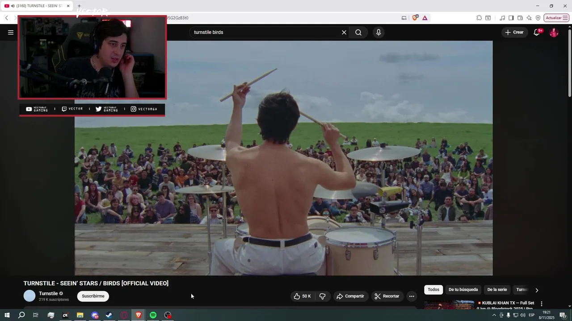Open the Recortar clip button
Viewport: 572px width, 321px height.
[x=387, y=296]
